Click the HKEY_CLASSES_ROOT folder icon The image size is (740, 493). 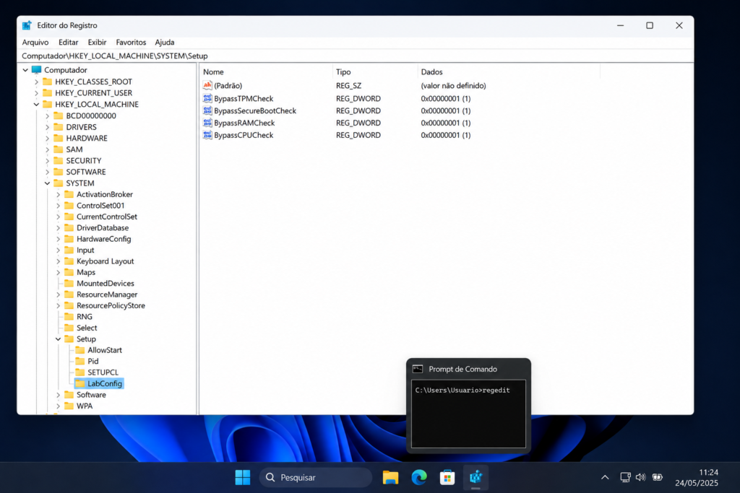[47, 82]
